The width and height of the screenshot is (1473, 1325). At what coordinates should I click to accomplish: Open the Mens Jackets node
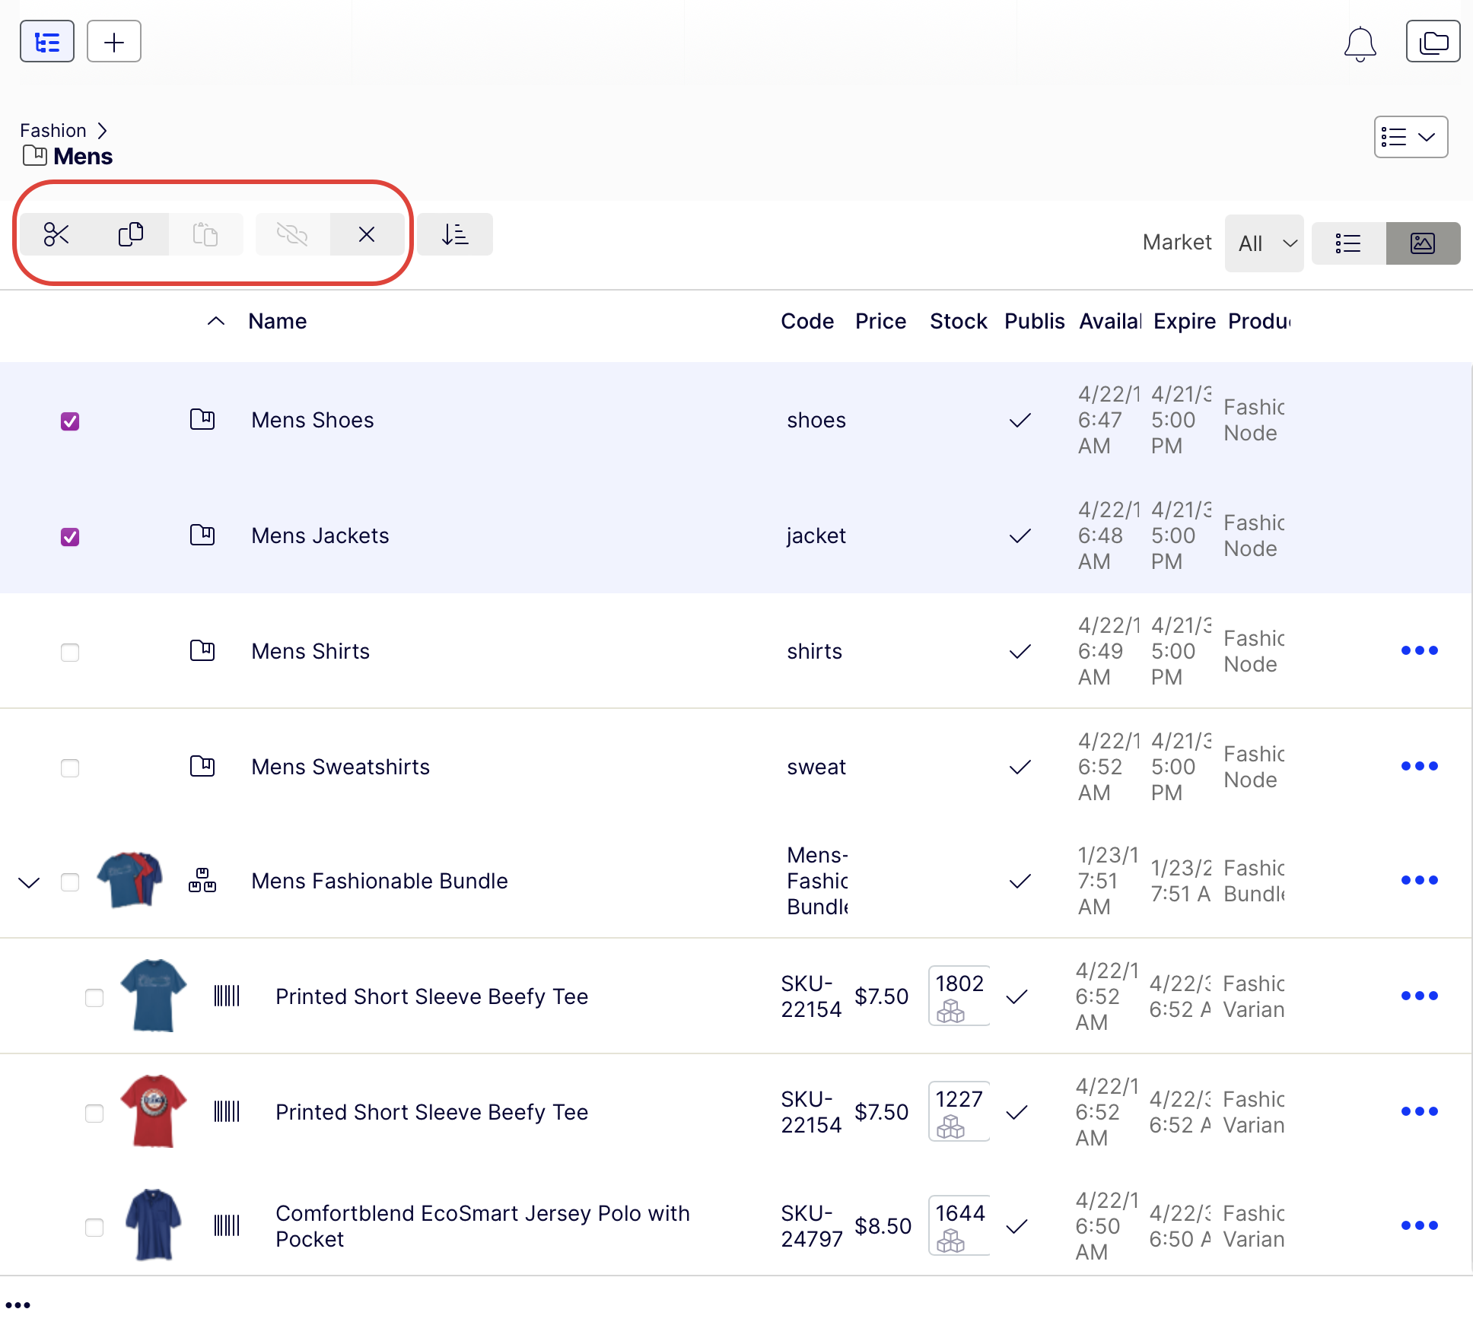coord(320,536)
